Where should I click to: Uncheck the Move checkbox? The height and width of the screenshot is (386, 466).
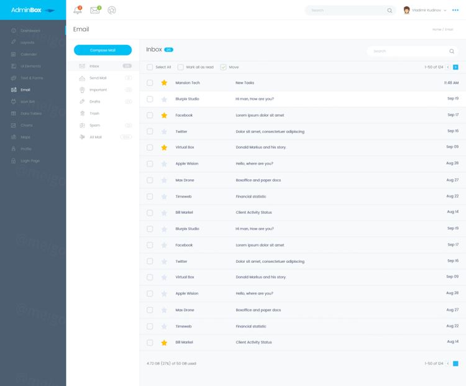pos(223,67)
